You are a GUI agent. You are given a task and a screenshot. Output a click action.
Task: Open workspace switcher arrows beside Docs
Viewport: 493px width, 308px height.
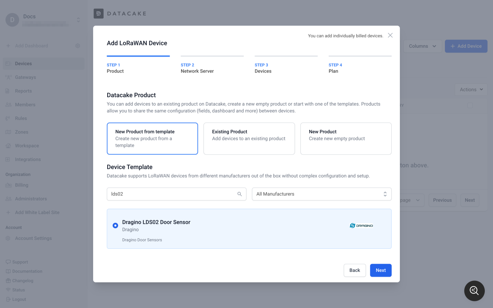[x=78, y=20]
